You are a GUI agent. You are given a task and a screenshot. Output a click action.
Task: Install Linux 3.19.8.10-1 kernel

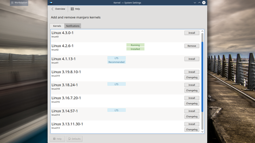tap(192, 72)
